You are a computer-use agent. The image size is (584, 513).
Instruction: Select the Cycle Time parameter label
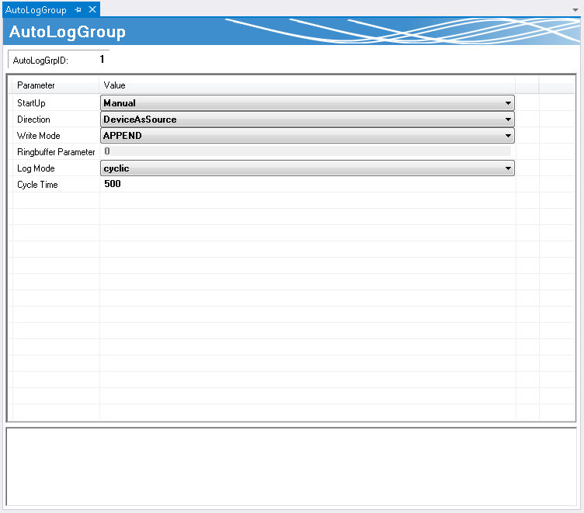pos(37,185)
